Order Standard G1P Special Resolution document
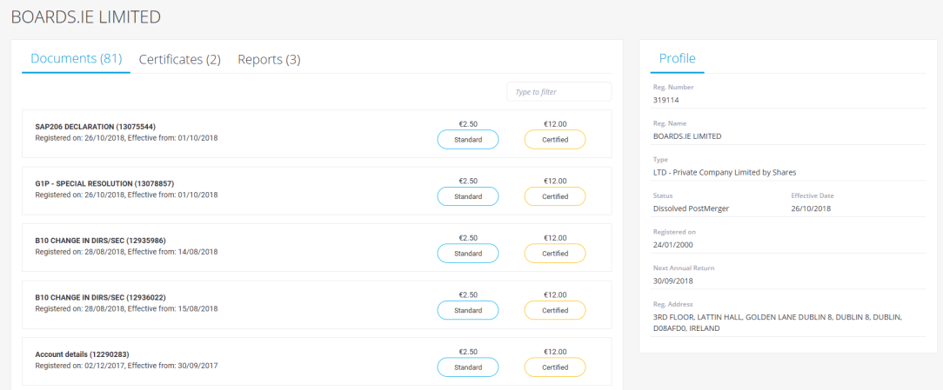The height and width of the screenshot is (390, 943). [x=468, y=196]
